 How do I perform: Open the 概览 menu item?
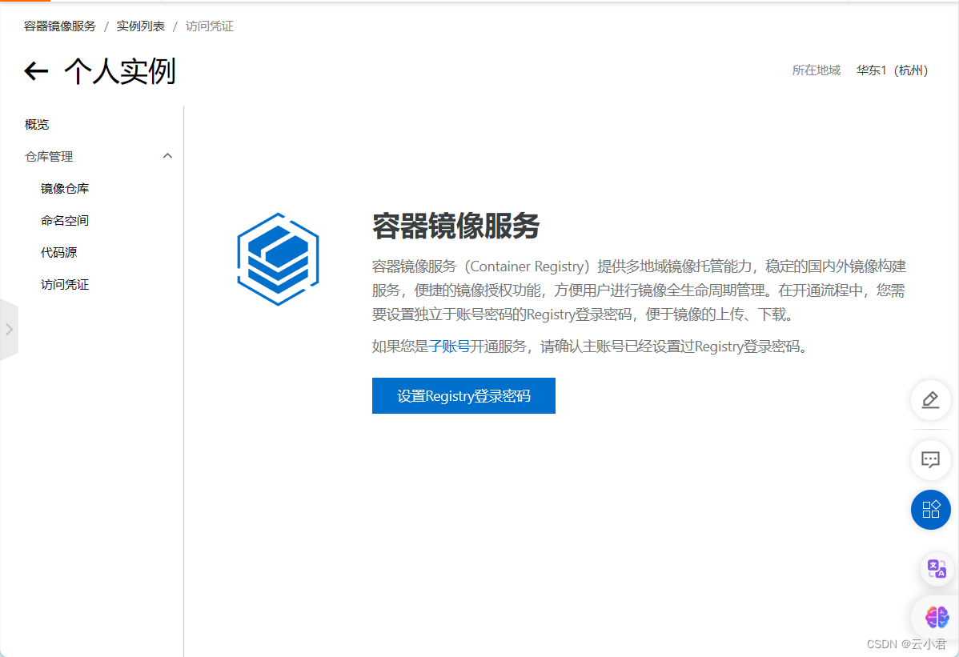coord(37,125)
